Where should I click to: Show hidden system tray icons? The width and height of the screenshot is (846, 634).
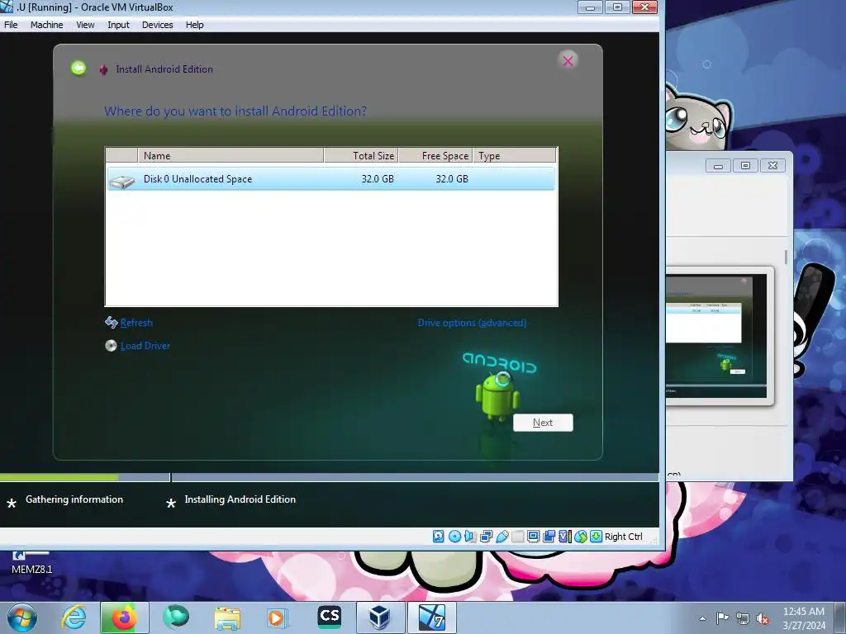[702, 618]
